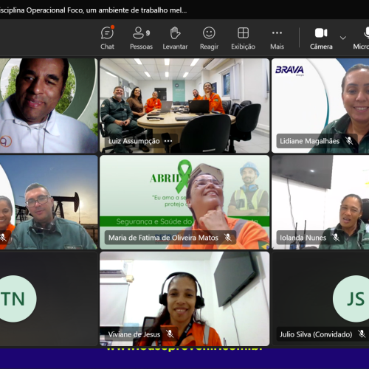
Task: Select Iolanda Nunes video tile
Action: (320, 202)
